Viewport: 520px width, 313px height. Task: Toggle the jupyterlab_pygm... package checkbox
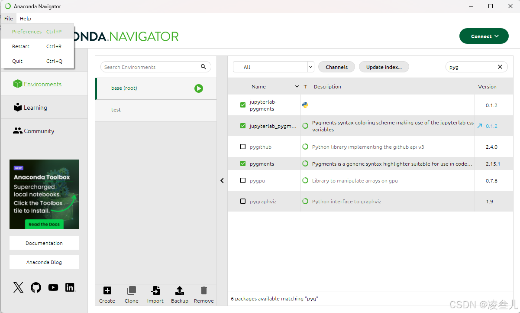(x=243, y=126)
